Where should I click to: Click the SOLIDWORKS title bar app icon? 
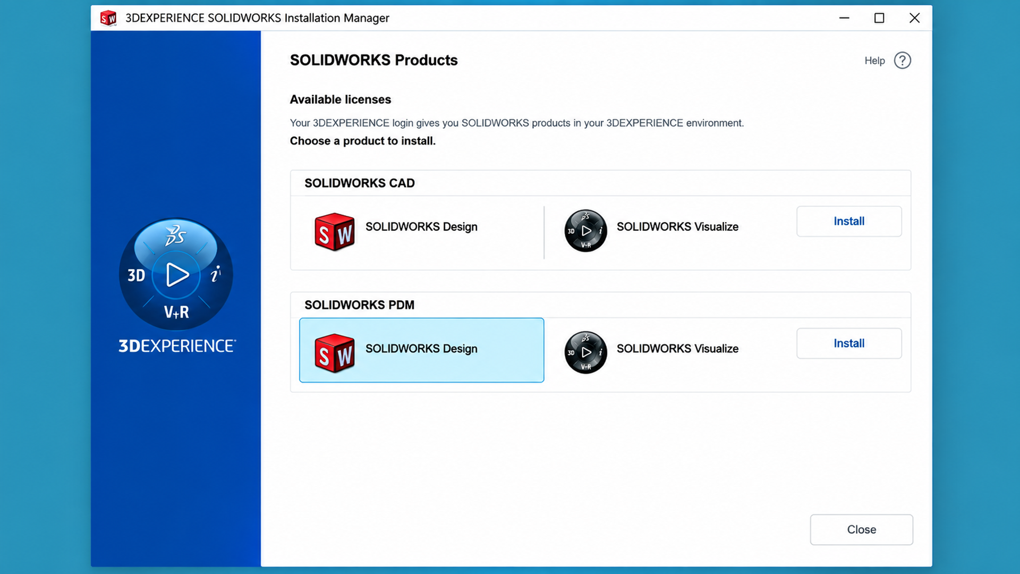point(108,18)
